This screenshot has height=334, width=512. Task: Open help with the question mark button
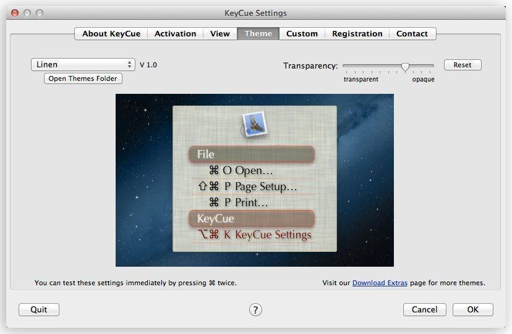click(255, 310)
